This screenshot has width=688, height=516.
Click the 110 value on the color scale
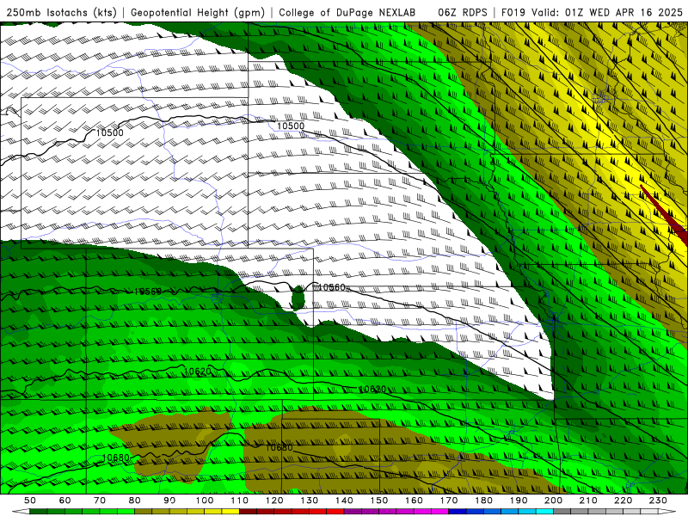click(240, 501)
